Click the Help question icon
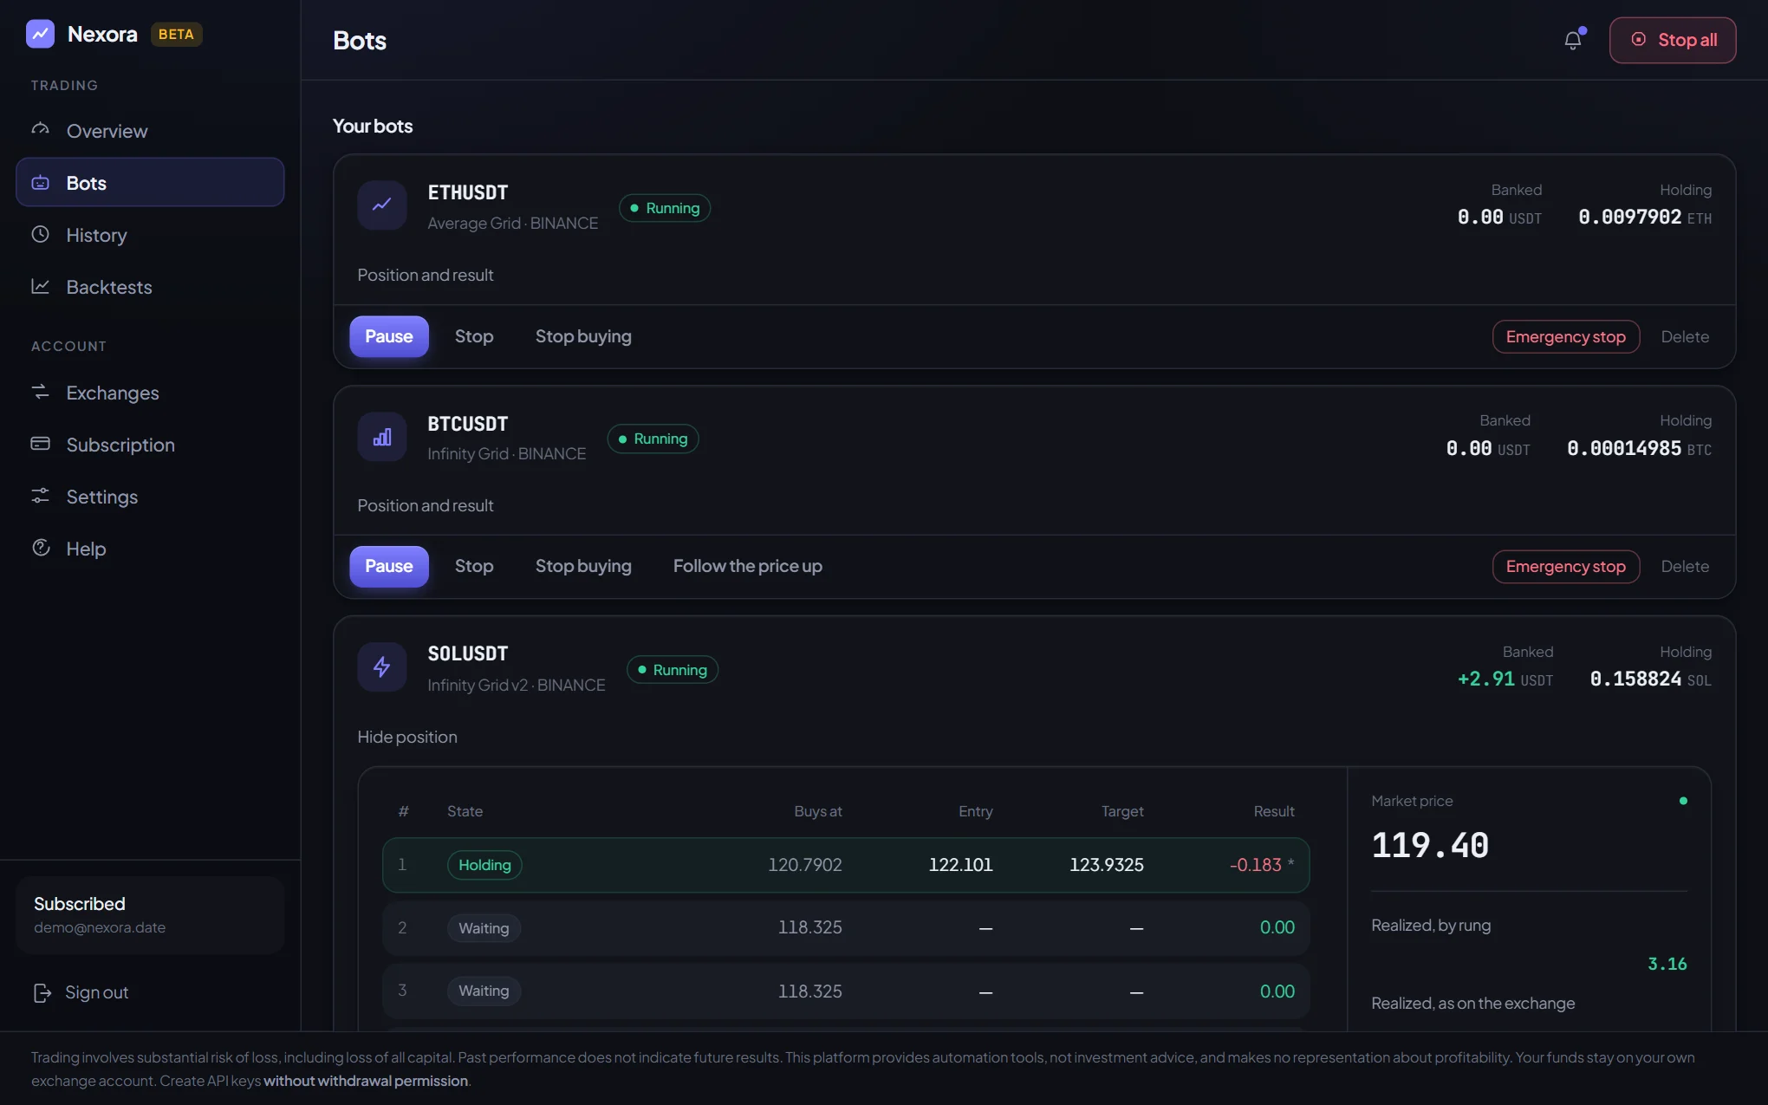The width and height of the screenshot is (1768, 1105). [41, 548]
